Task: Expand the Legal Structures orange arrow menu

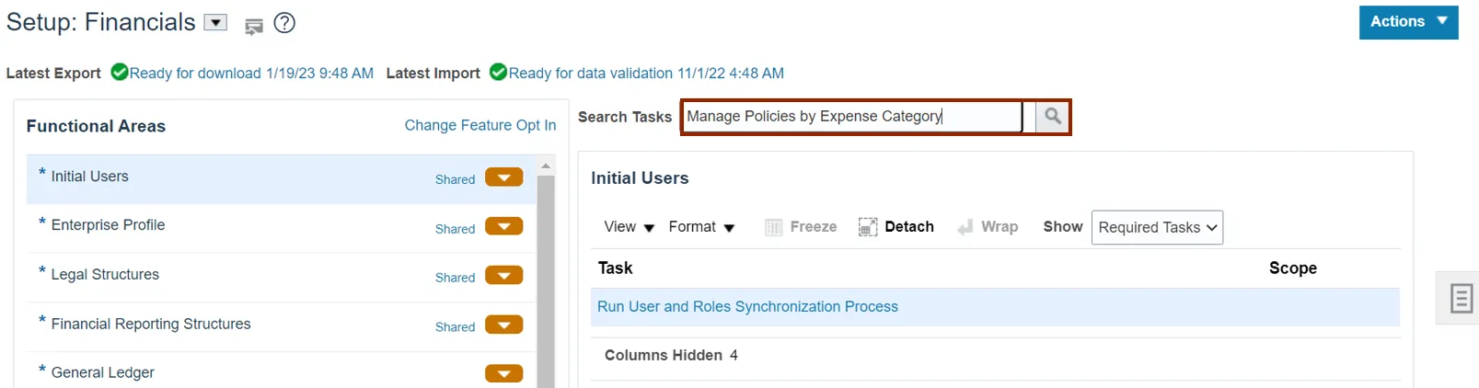Action: (503, 276)
